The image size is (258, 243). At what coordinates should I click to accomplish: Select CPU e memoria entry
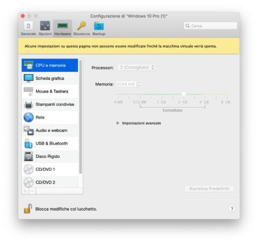point(50,65)
